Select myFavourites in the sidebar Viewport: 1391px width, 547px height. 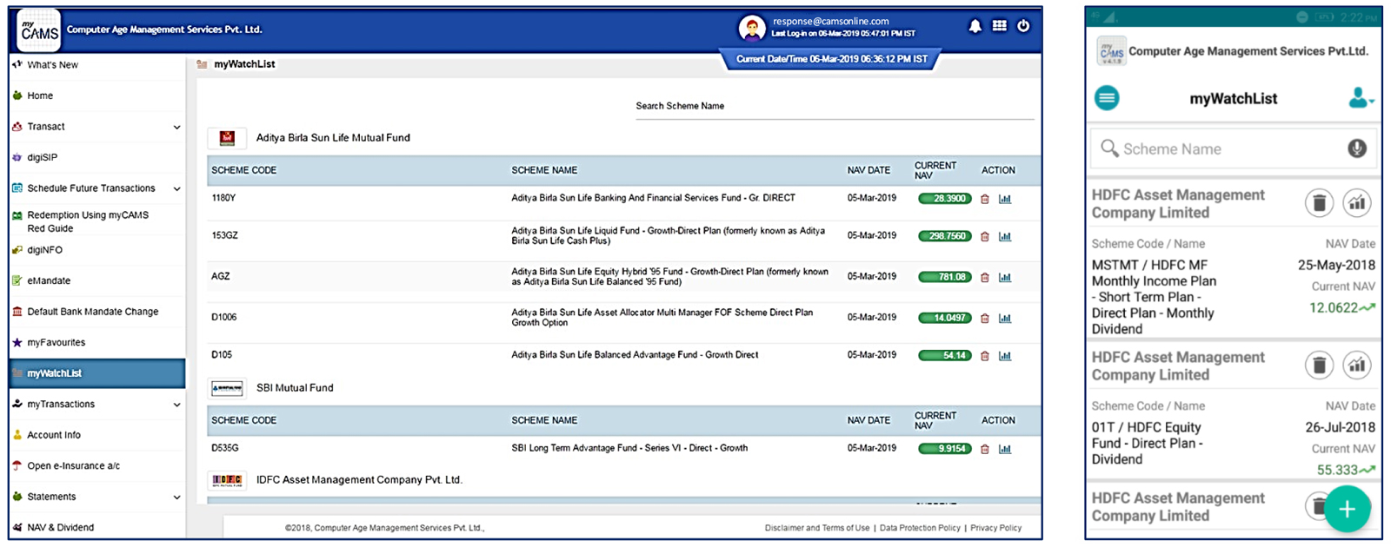tap(56, 343)
